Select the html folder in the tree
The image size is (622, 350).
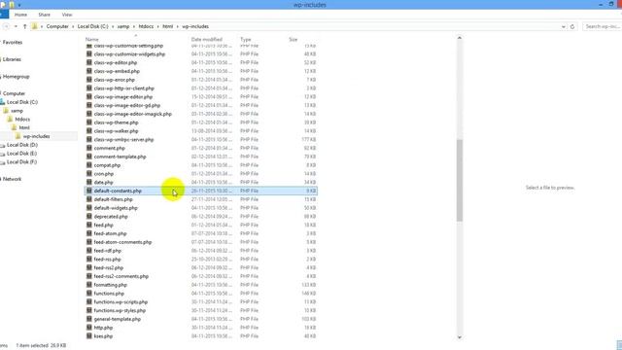point(24,127)
